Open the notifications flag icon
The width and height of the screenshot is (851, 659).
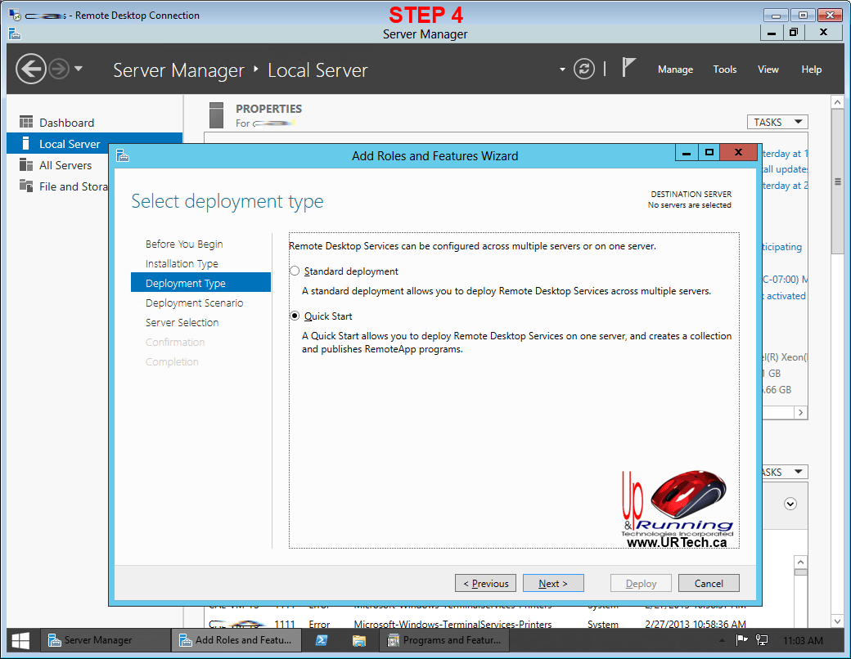pos(628,69)
